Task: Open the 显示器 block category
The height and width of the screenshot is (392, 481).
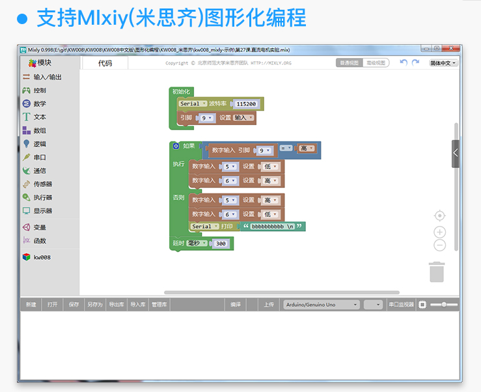Action: pos(37,211)
